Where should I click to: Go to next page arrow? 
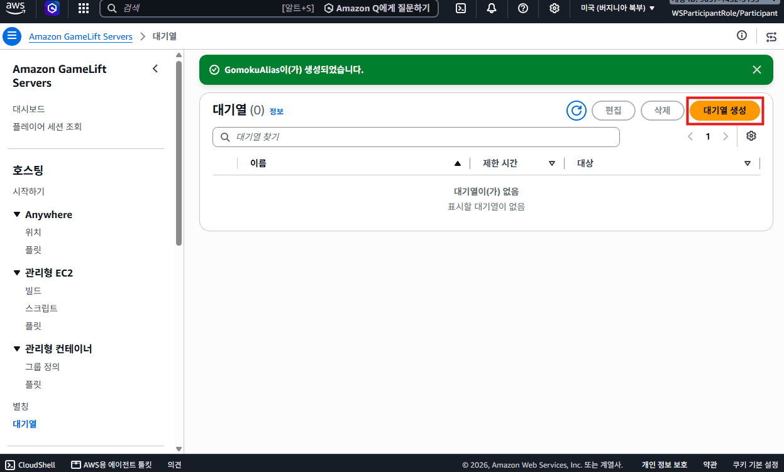pos(726,136)
